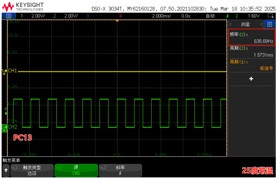Open the 触发类型 边沿 softkey menu

[x=32, y=170]
